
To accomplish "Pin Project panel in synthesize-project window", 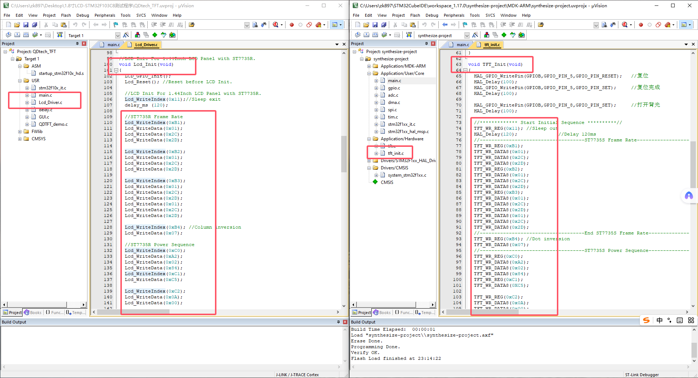I will pyautogui.click(x=426, y=44).
